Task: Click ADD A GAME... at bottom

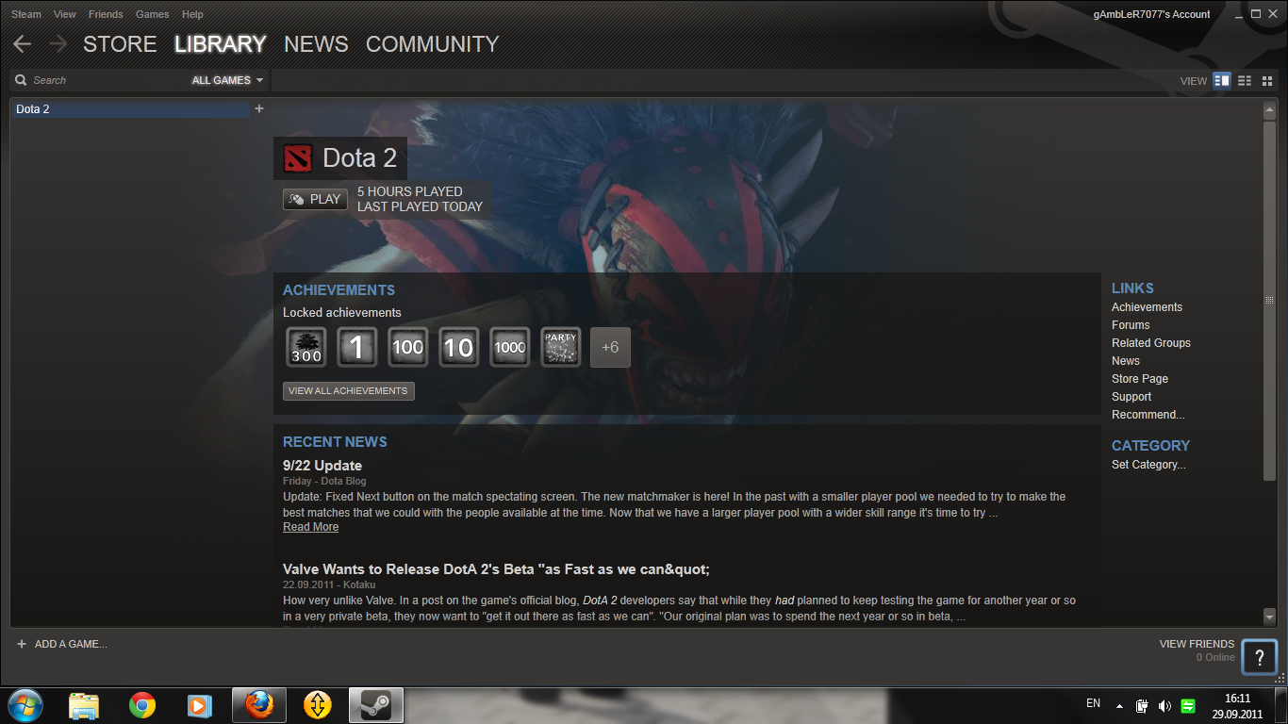Action: (71, 644)
